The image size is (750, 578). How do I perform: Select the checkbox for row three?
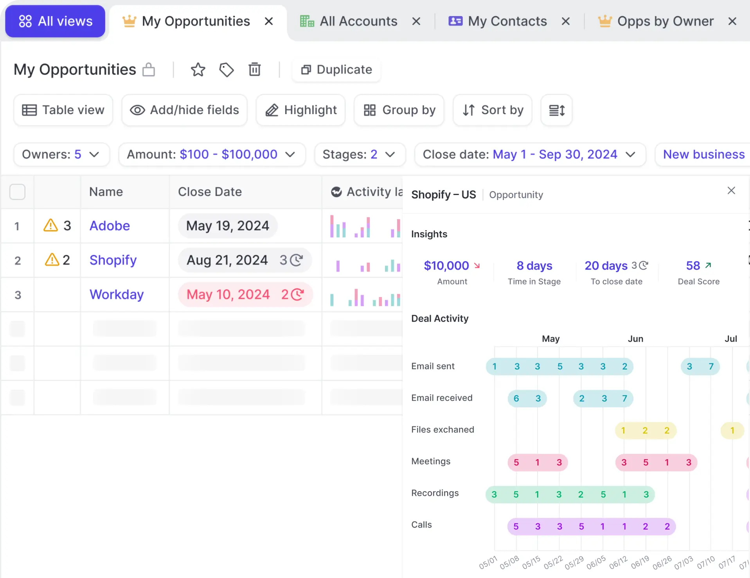tap(18, 294)
